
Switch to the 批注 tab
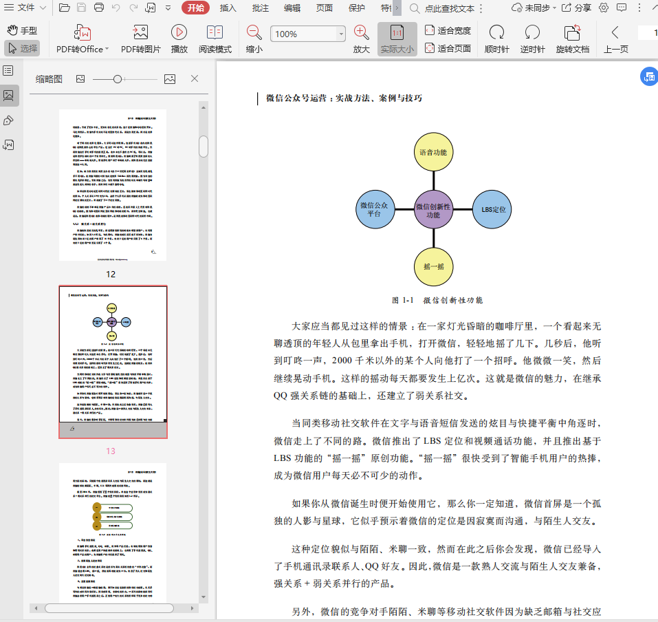tap(260, 8)
